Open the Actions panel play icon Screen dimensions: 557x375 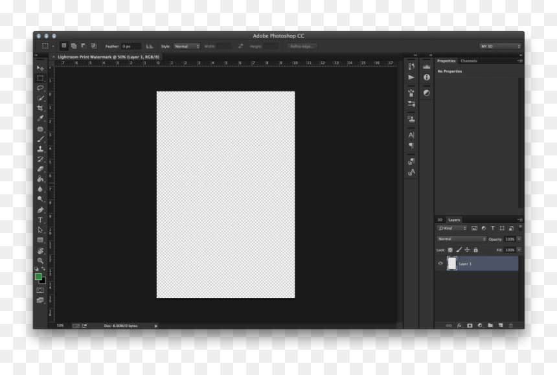click(x=411, y=77)
